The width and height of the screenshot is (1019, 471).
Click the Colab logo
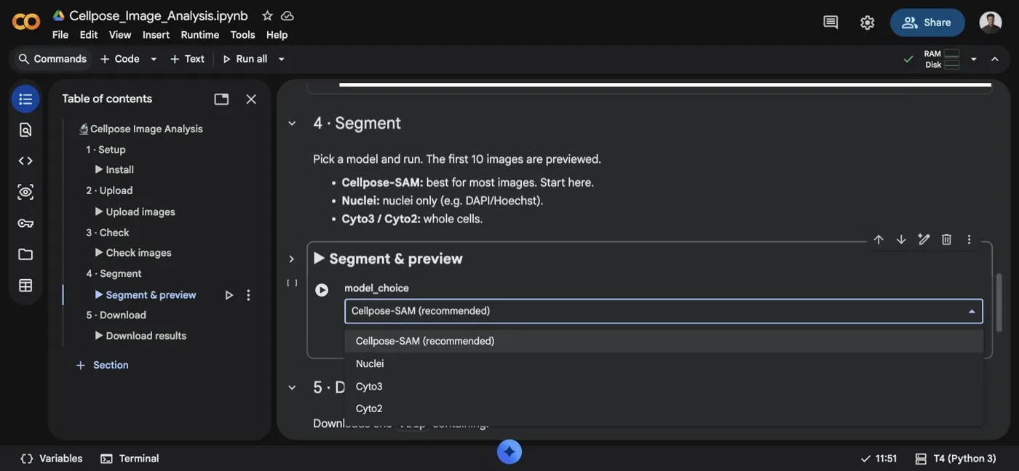[26, 22]
